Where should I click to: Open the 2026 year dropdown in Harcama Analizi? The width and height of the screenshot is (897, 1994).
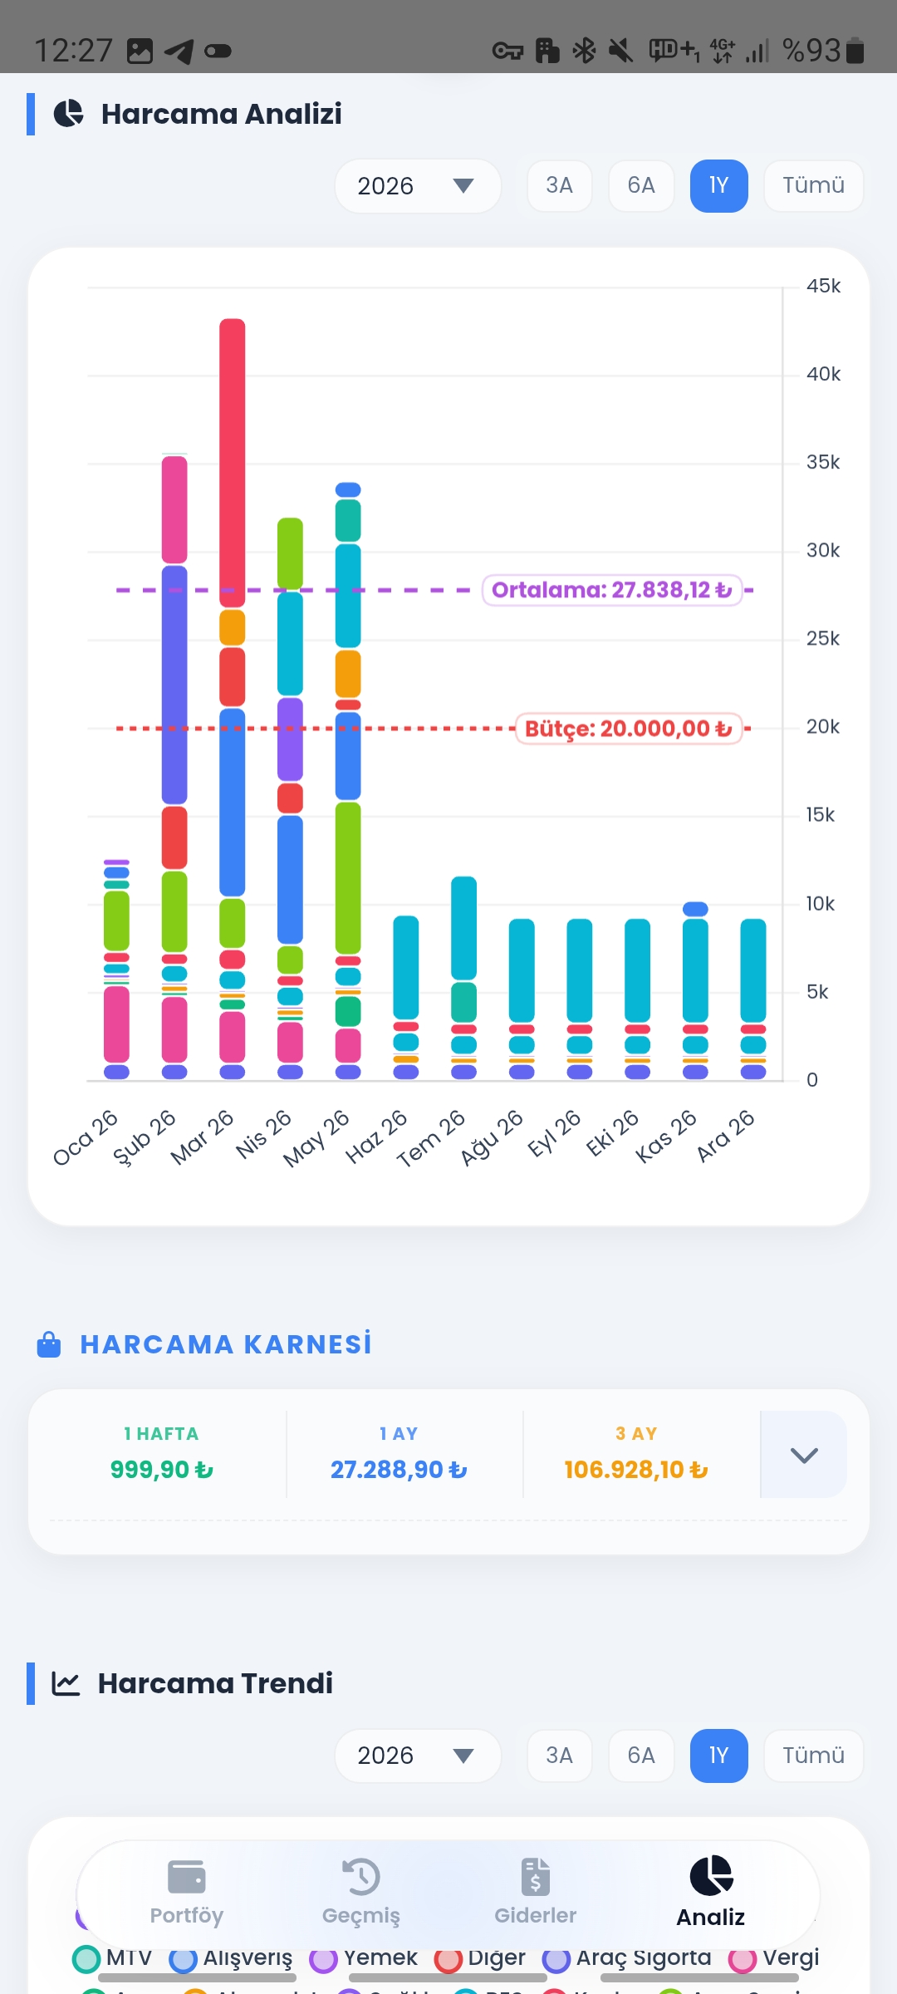(x=418, y=186)
